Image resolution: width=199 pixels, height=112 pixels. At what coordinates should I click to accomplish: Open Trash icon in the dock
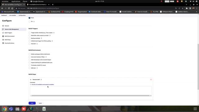pyautogui.click(x=44, y=109)
